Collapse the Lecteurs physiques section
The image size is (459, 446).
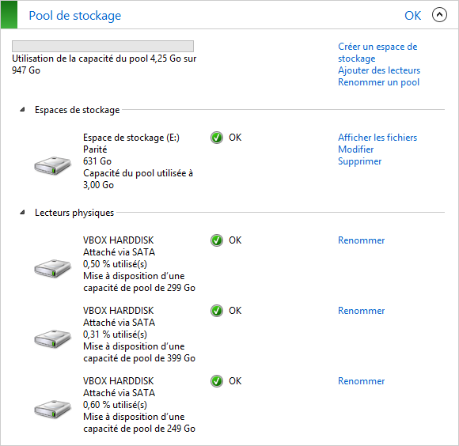(x=22, y=213)
